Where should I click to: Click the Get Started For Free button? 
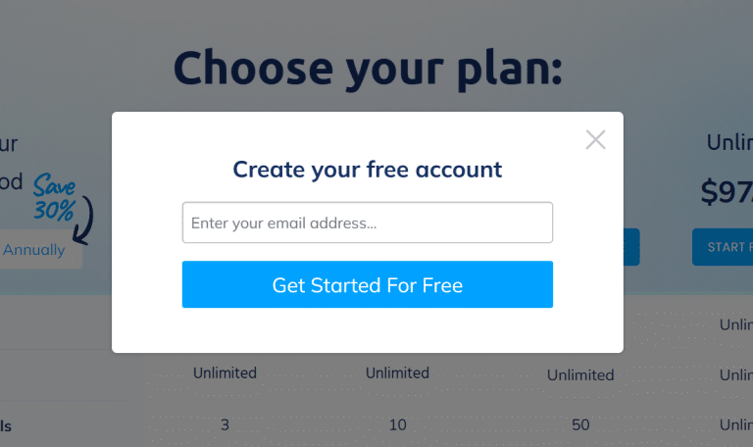[368, 284]
